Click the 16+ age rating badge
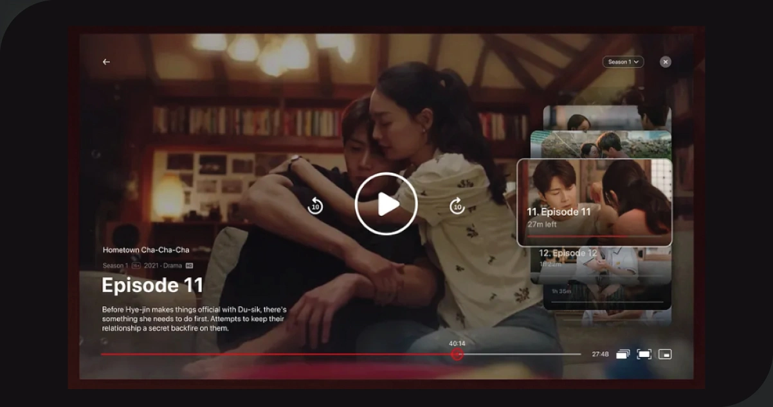 point(137,265)
